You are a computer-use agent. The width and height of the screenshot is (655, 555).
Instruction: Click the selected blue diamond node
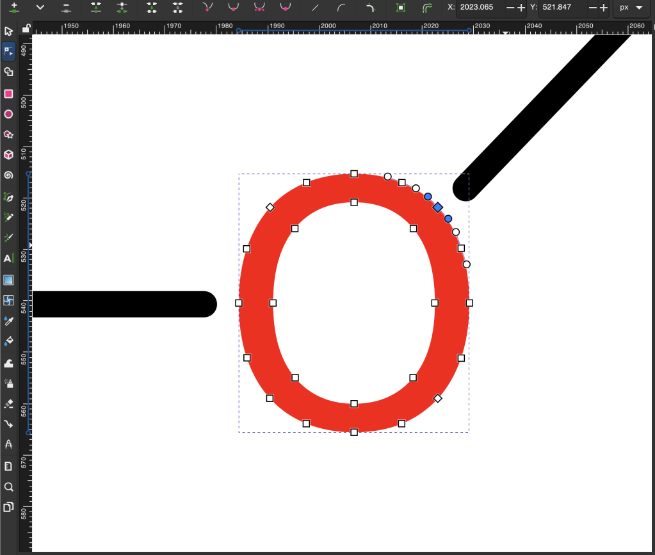438,207
